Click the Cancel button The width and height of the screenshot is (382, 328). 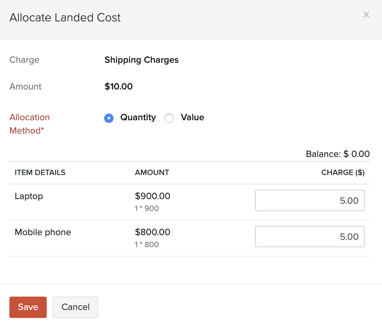coord(75,307)
